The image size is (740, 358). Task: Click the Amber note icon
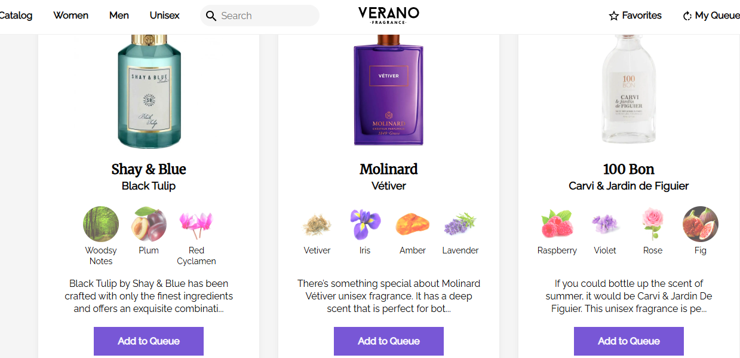pos(413,225)
